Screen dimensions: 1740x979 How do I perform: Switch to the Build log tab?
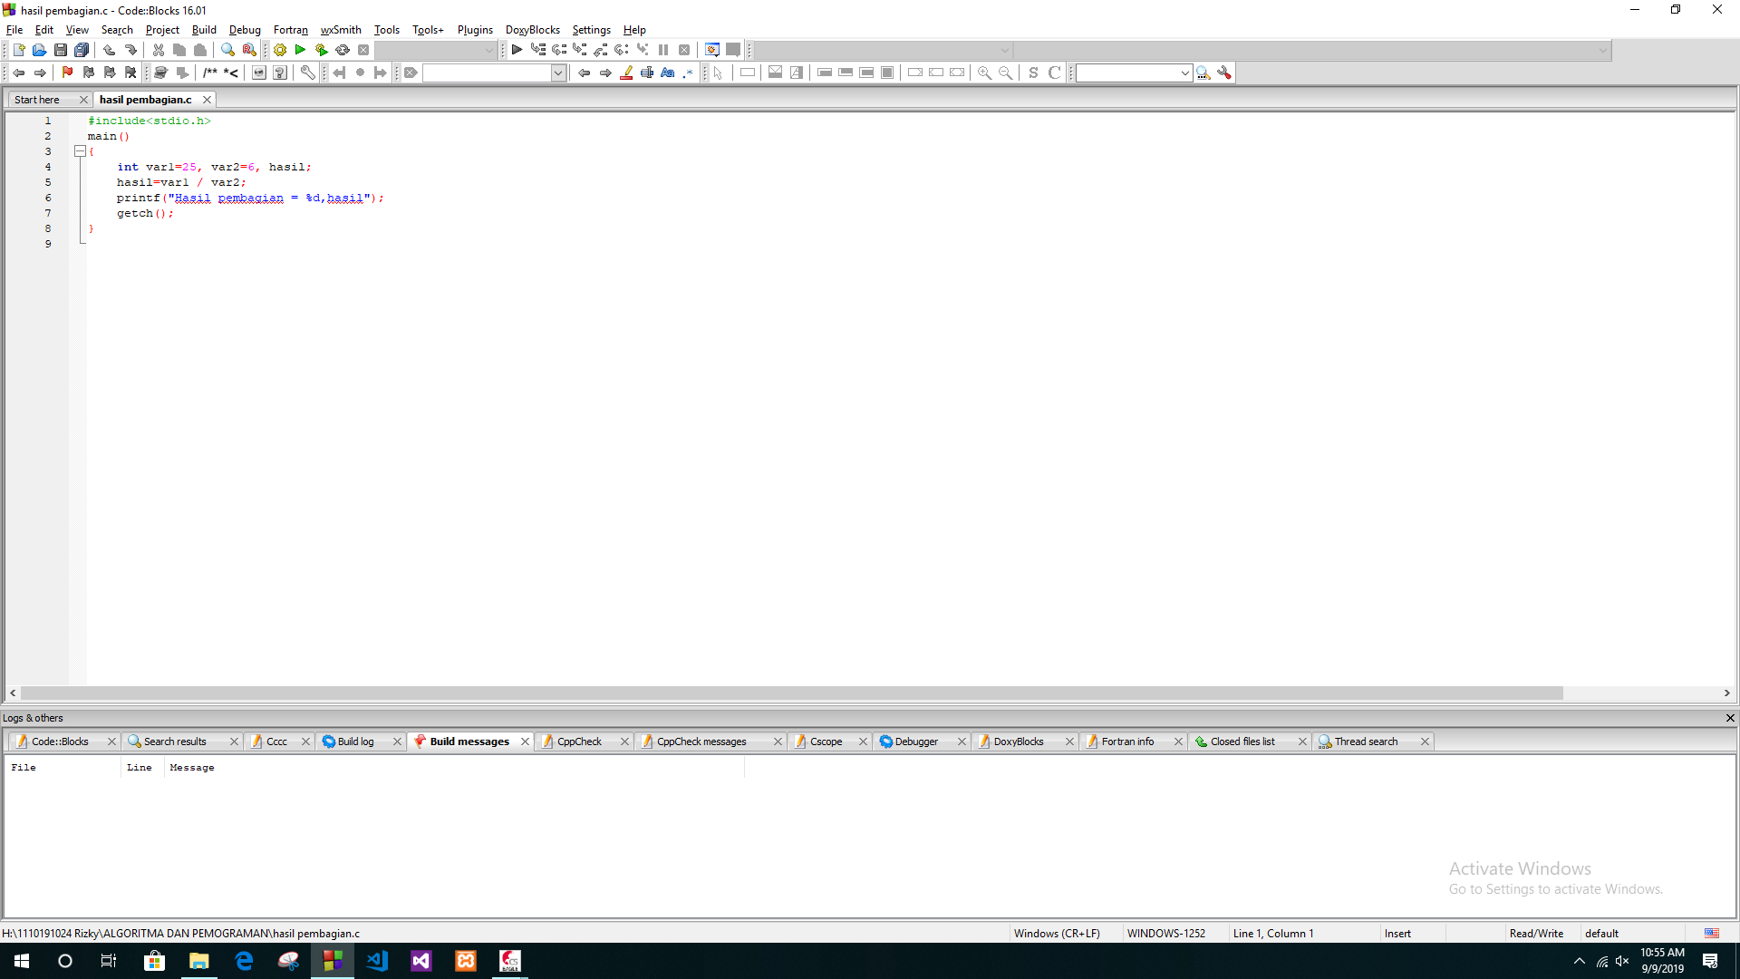click(355, 742)
